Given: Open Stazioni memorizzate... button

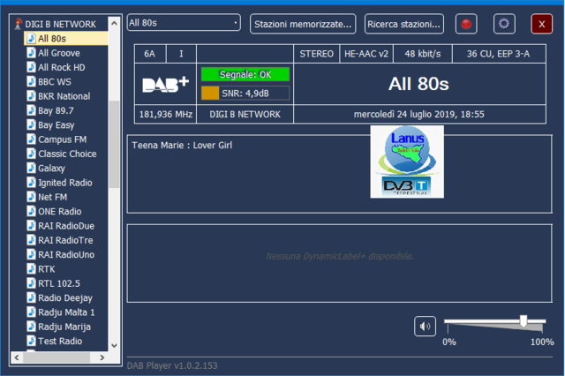Looking at the screenshot, I should pos(303,24).
